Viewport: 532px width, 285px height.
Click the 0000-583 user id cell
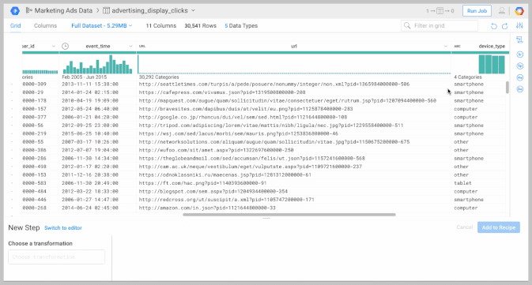point(34,183)
